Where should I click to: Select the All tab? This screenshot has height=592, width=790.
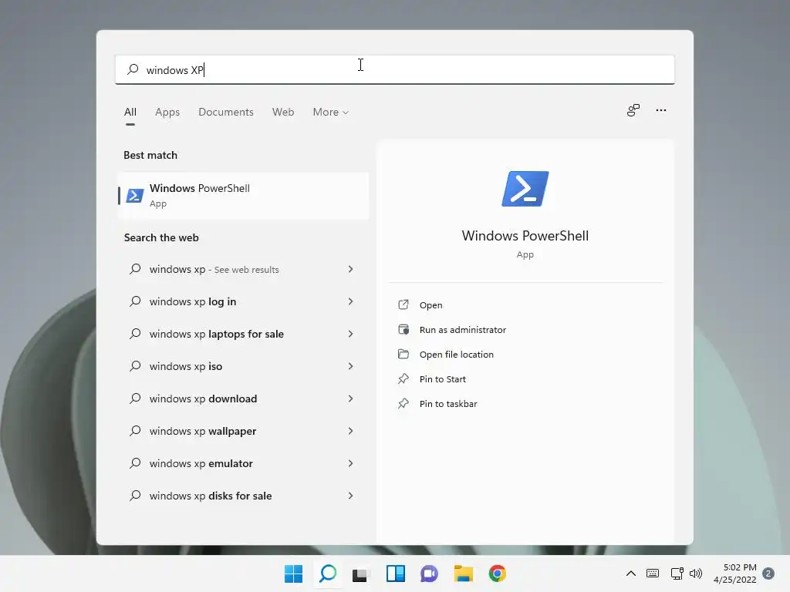tap(130, 112)
